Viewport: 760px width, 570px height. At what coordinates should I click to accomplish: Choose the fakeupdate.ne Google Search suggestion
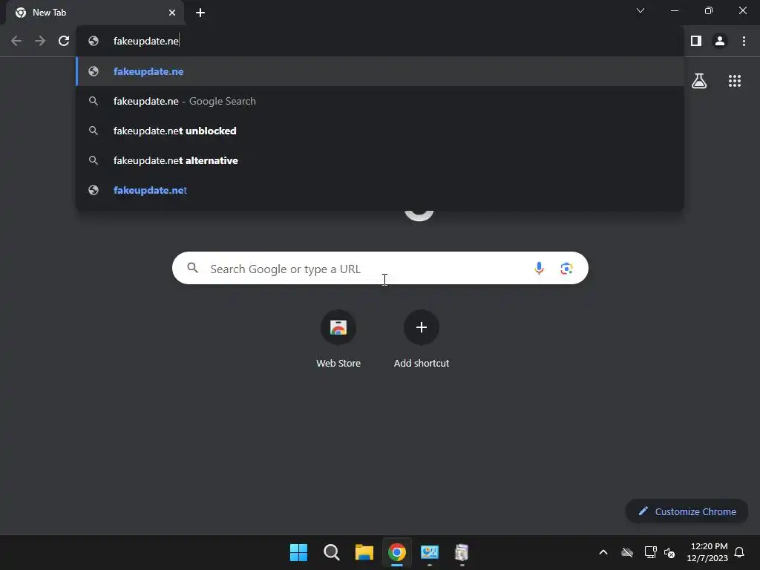(380, 101)
